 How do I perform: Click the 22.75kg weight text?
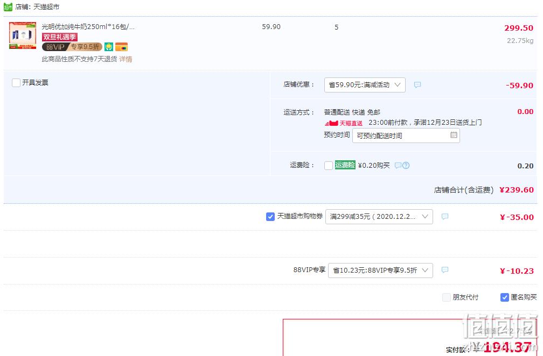[x=520, y=40]
